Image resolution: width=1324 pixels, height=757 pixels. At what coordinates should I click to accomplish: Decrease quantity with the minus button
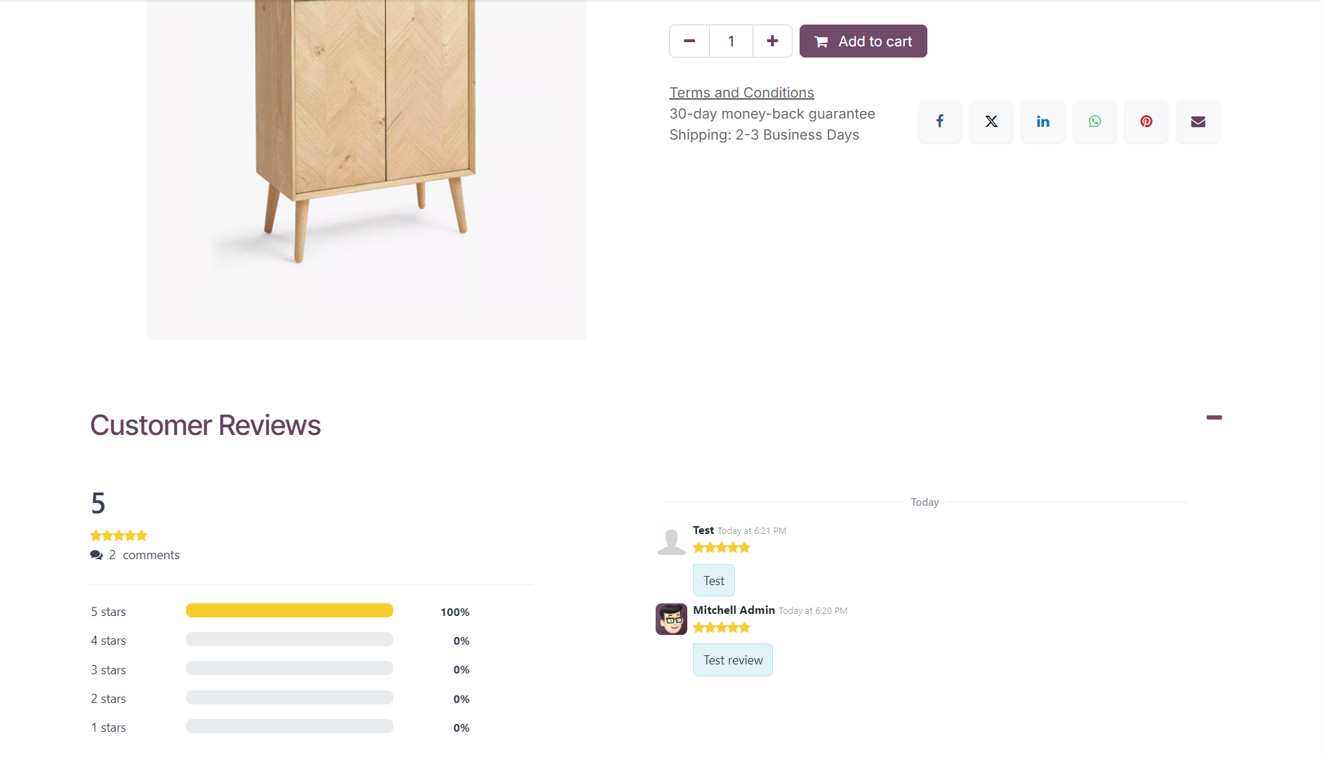(x=689, y=41)
